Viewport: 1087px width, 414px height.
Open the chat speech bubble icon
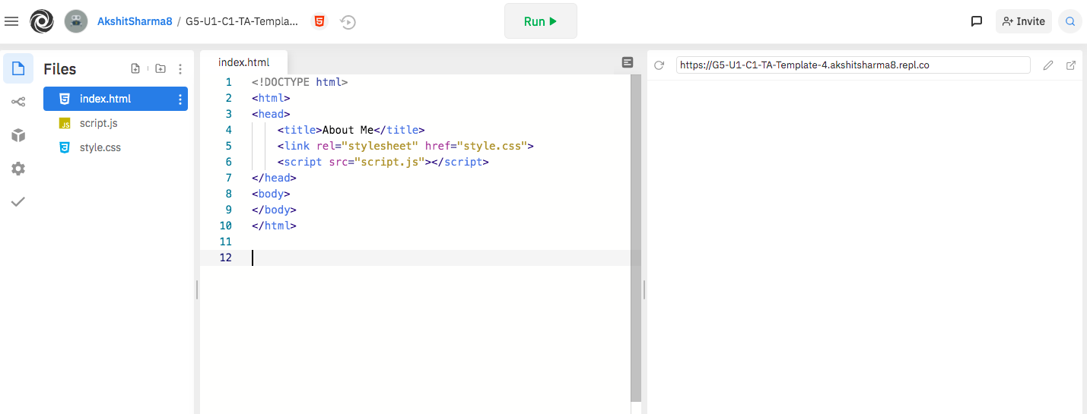tap(977, 21)
